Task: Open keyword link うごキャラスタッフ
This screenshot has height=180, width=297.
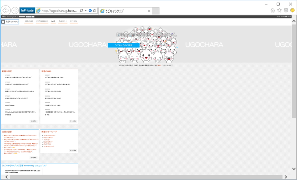Action: click(x=49, y=135)
